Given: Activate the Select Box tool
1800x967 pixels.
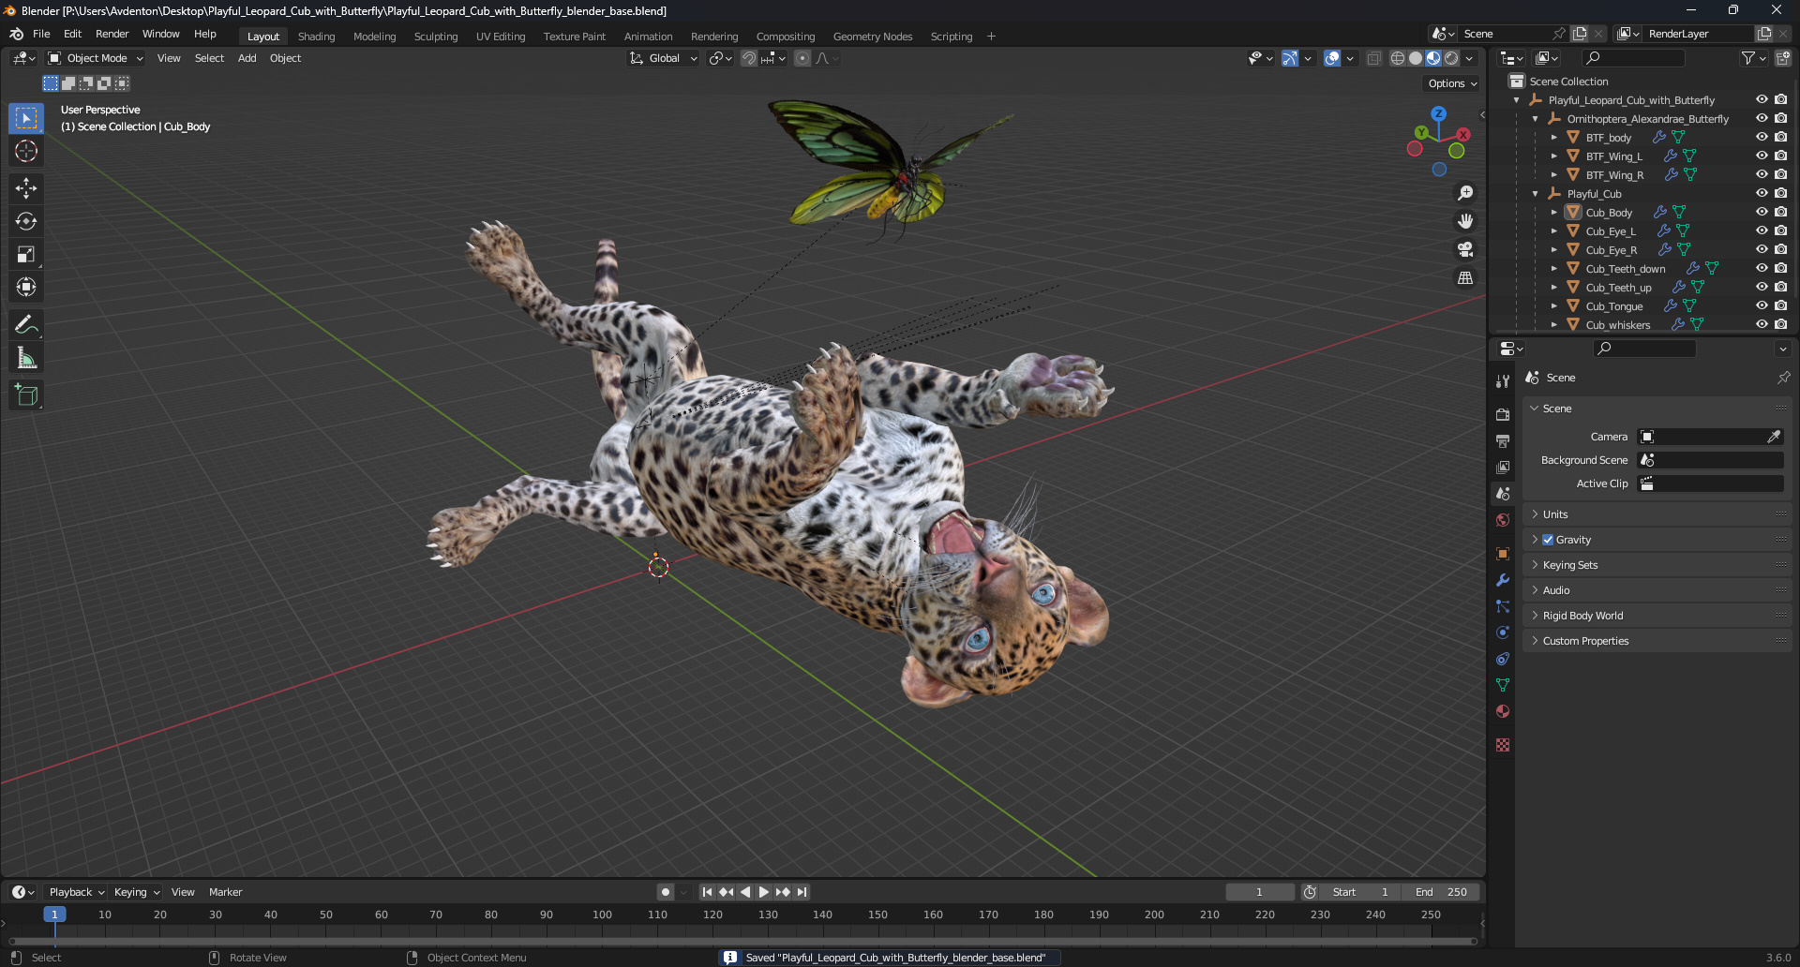Looking at the screenshot, I should [26, 118].
